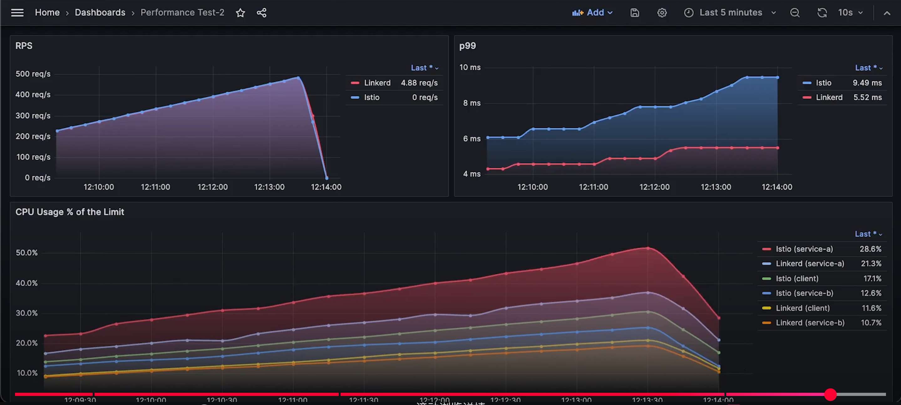Screen dimensions: 901x405
Task: Toggle Linkerd (client) series in CPU legend
Action: tap(802, 308)
